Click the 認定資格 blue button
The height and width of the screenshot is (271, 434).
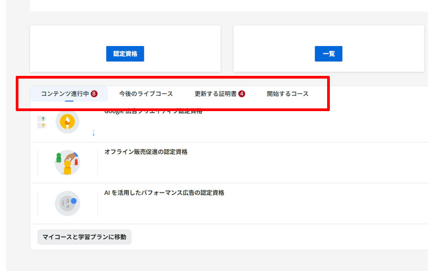pos(125,54)
